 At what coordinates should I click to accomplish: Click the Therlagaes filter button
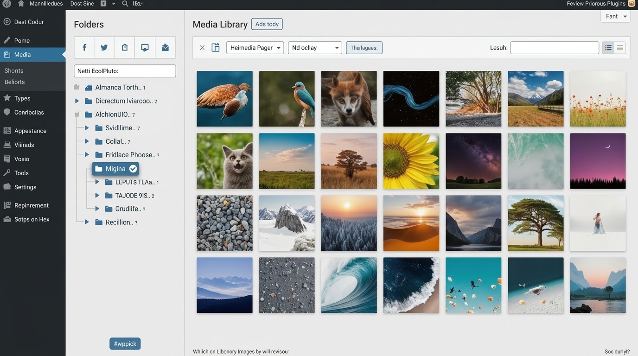(364, 48)
